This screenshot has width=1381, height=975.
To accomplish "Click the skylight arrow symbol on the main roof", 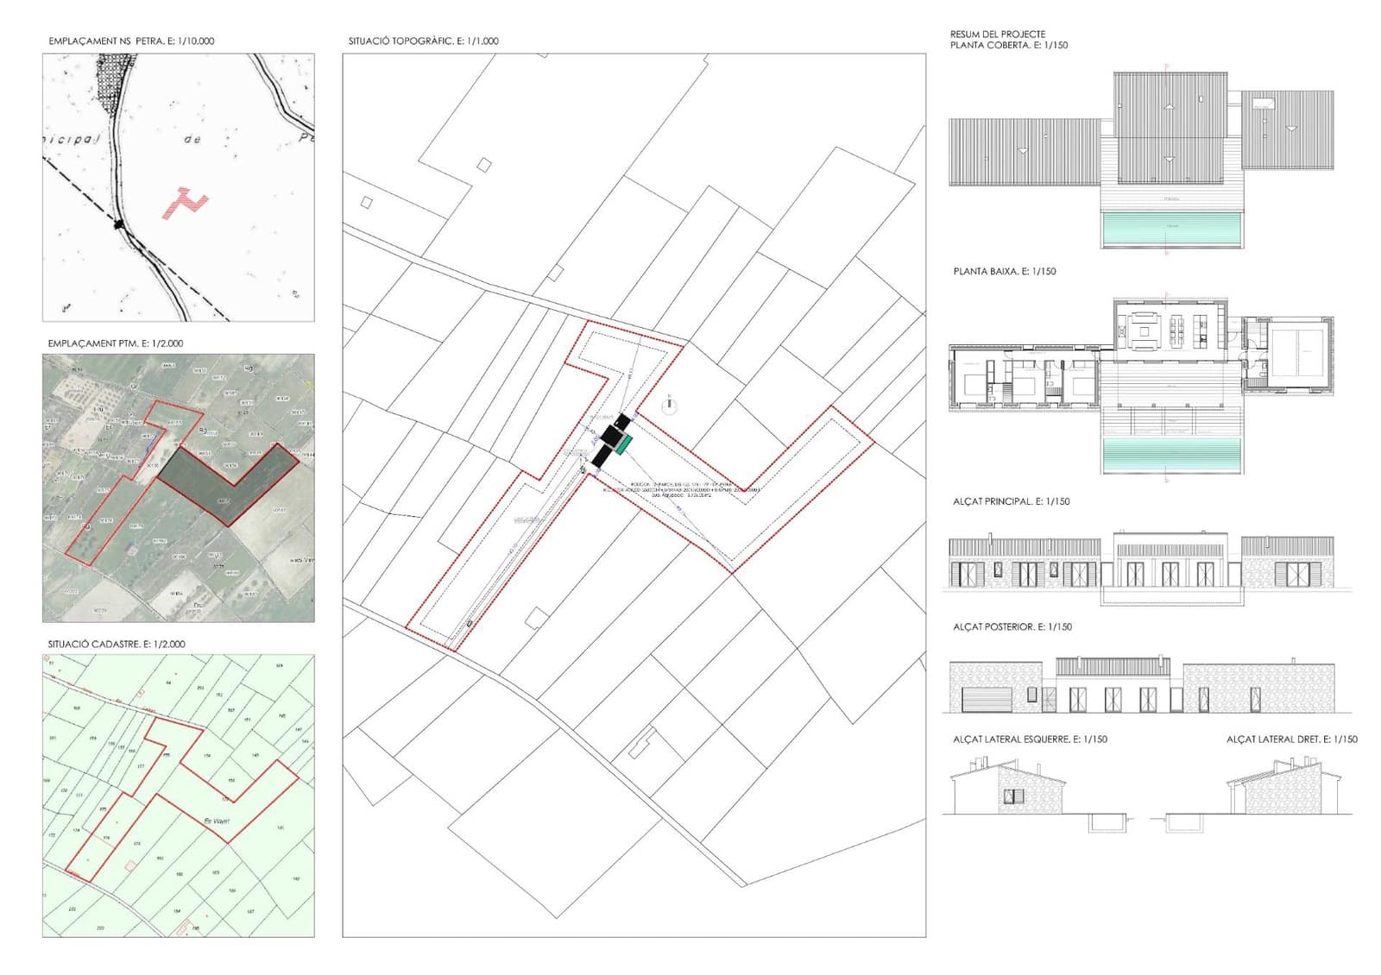I will (x=1170, y=106).
